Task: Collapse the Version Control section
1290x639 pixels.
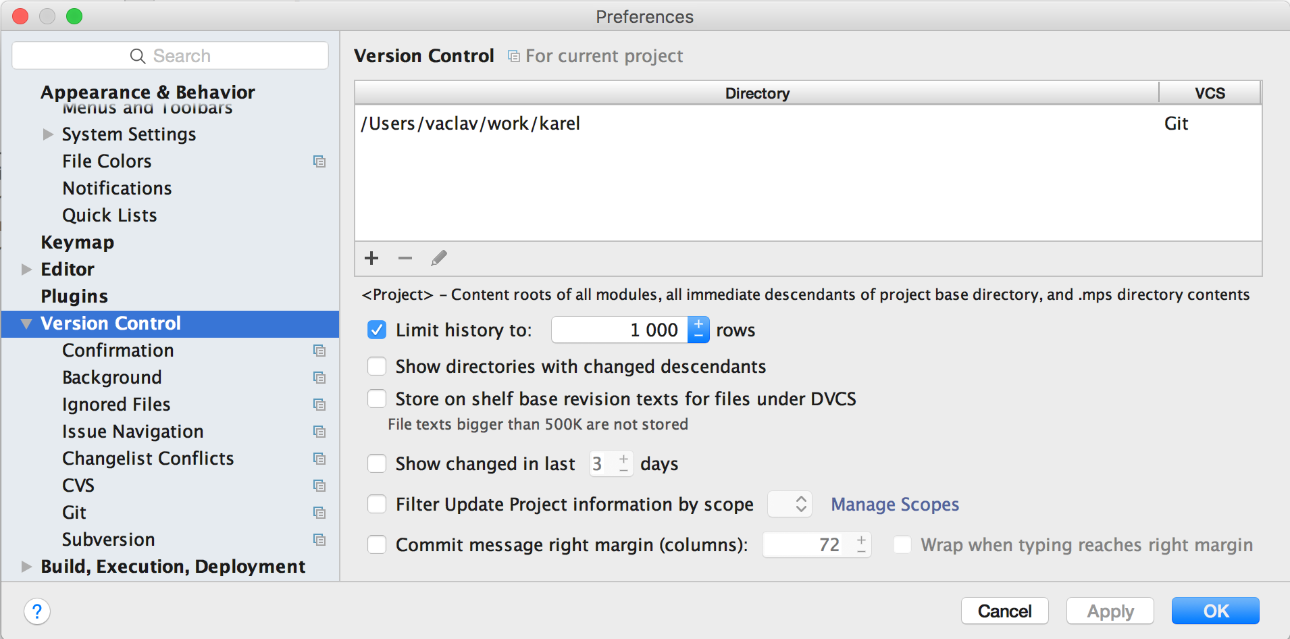Action: (26, 324)
